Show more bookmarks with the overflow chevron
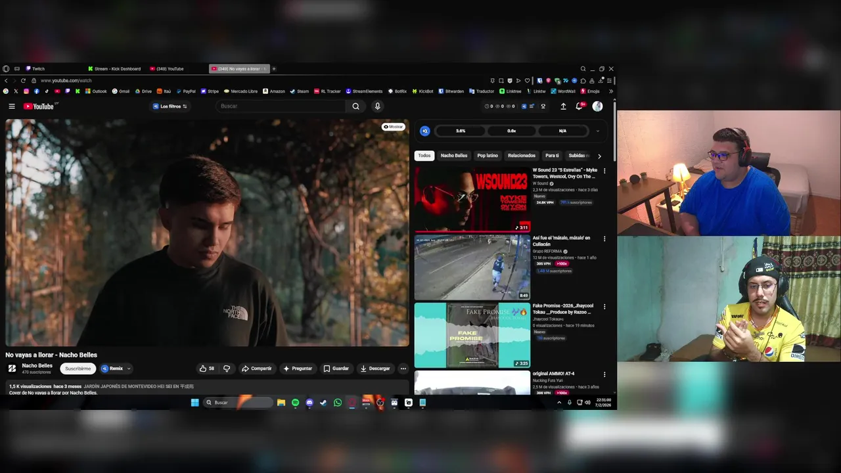The image size is (841, 473). coord(611,91)
